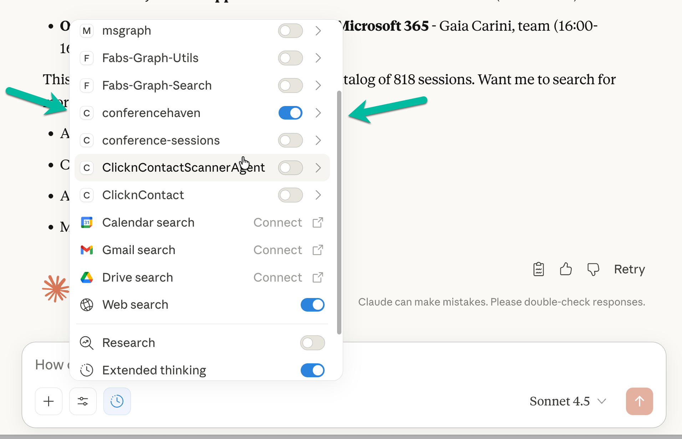Open the Sonnet 4.5 model dropdown
682x439 pixels.
568,401
